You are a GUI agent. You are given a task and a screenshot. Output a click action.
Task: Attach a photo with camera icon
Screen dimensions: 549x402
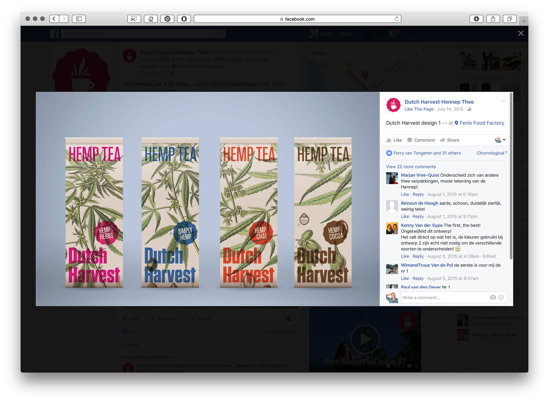493,297
